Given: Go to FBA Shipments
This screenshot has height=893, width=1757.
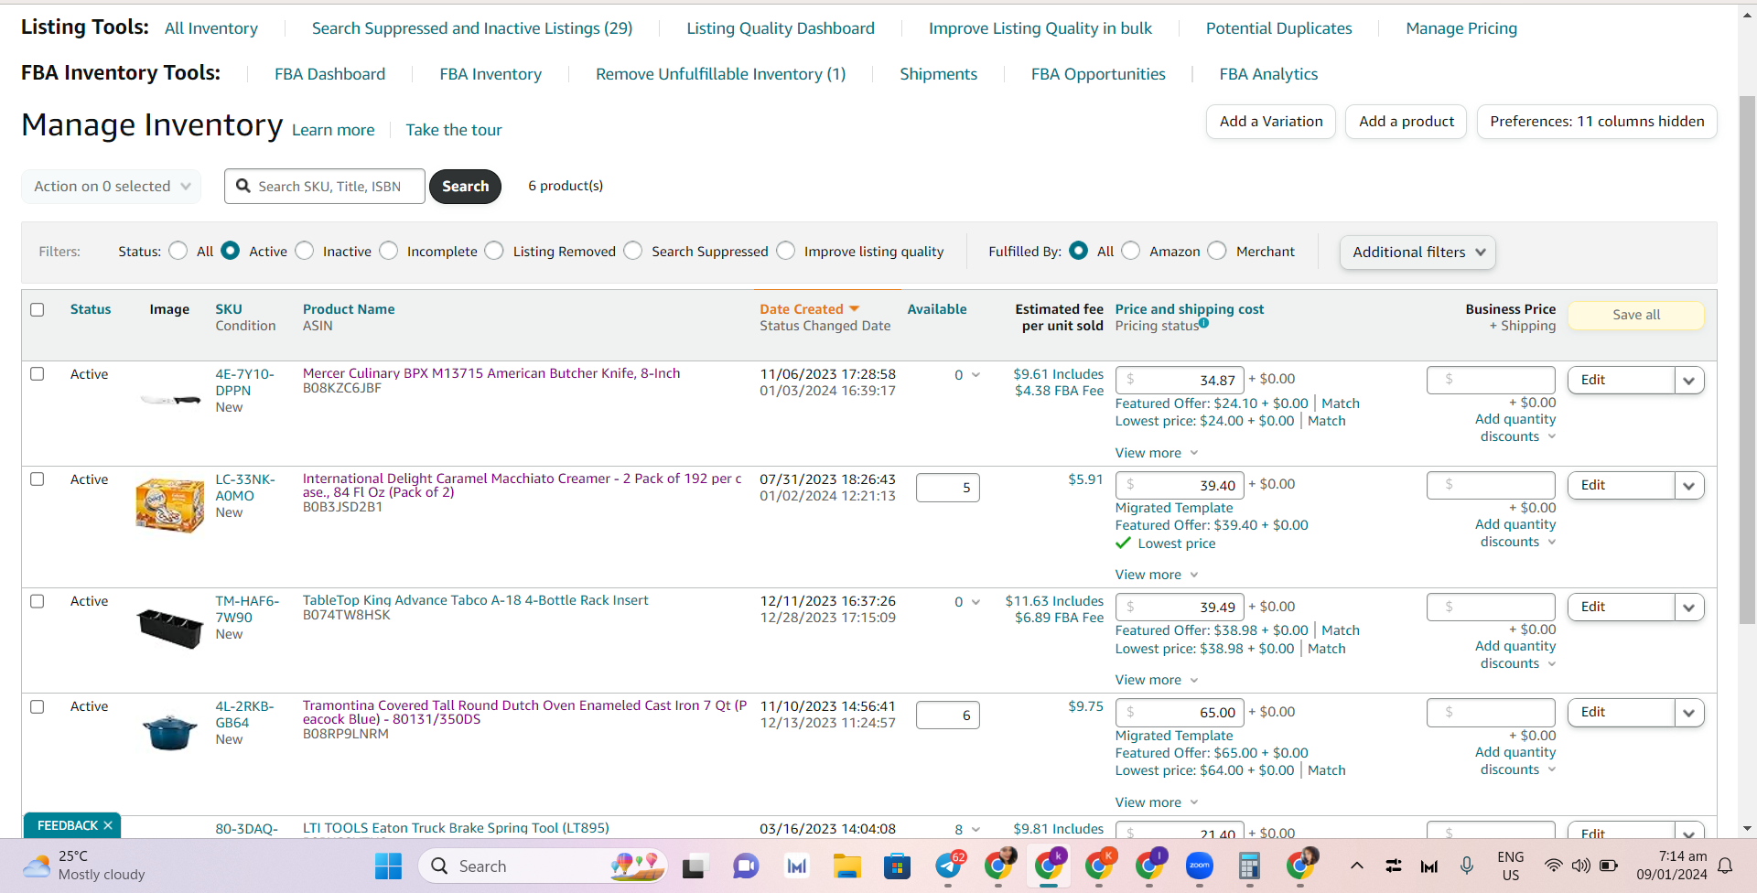Looking at the screenshot, I should 938,74.
